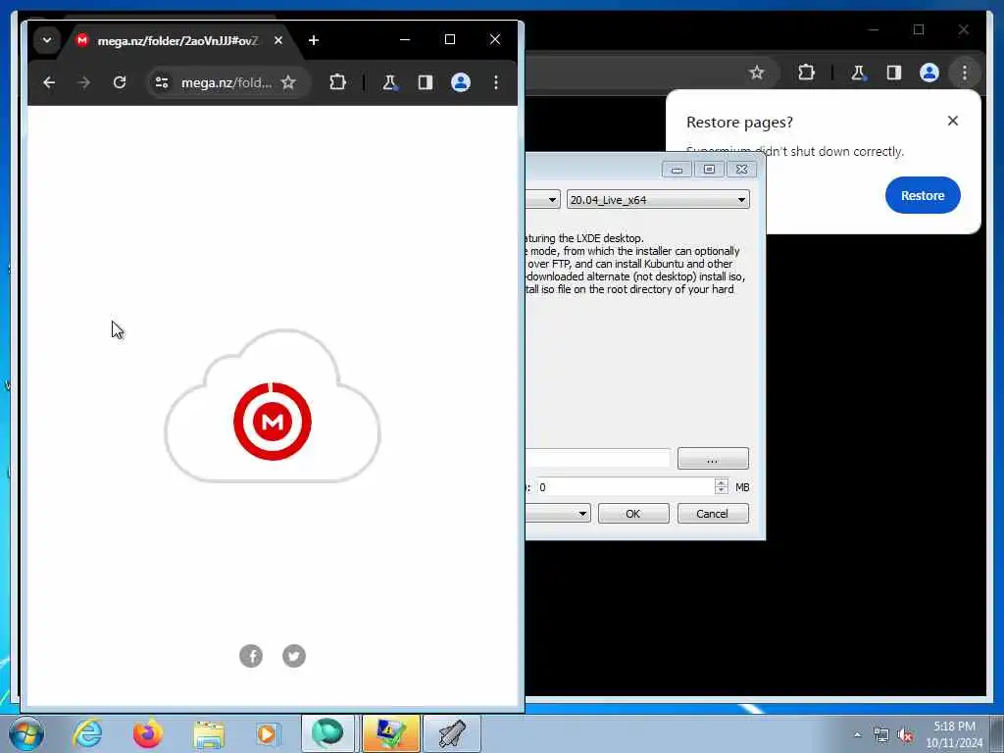Open Extensions in the background browser

point(806,73)
